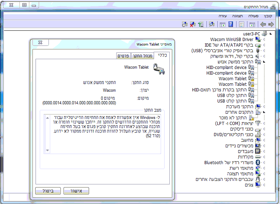Image resolution: width=280 pixels, height=204 pixels.
Task: Click the Back arrow in the toolbar
Action: [x=263, y=24]
